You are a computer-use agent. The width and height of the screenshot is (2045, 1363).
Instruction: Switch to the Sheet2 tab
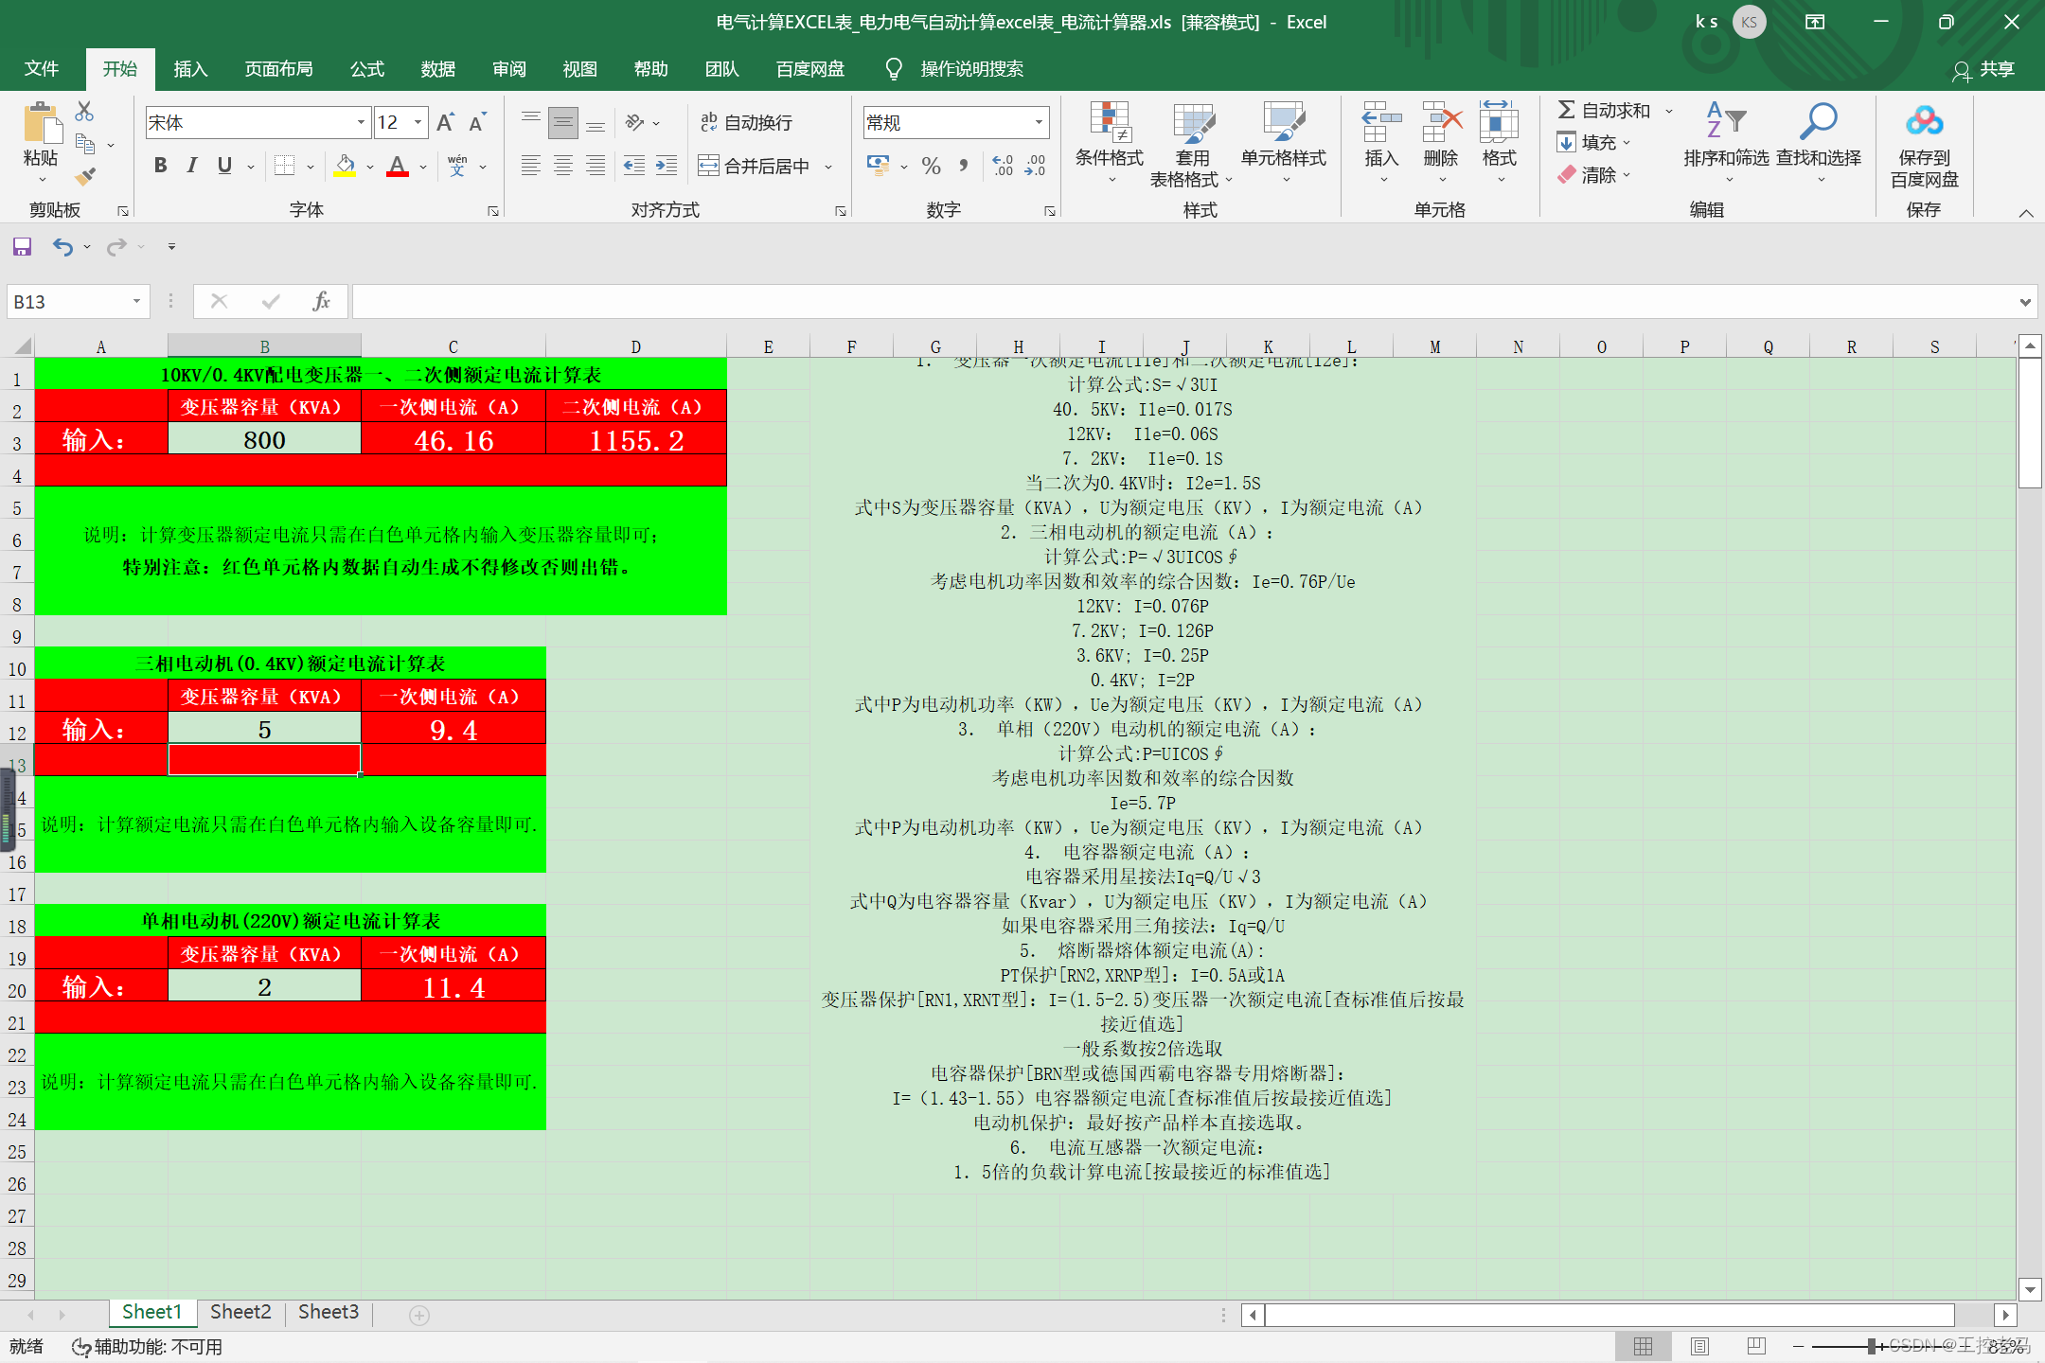coord(240,1312)
